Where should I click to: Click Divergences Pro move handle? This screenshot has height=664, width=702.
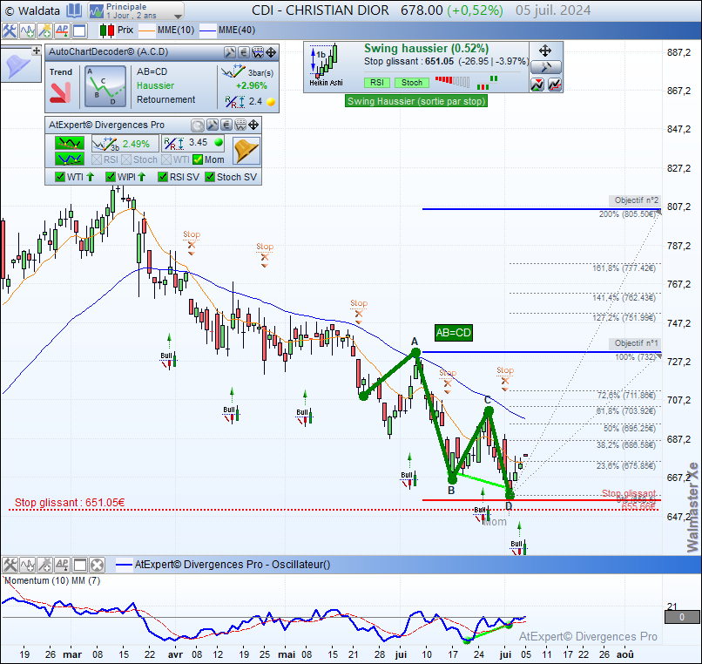click(253, 125)
